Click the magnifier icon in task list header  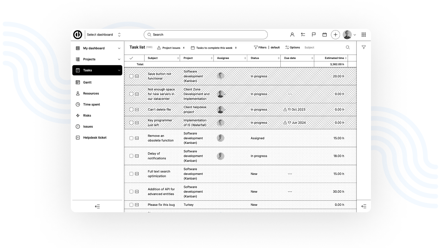(x=348, y=47)
